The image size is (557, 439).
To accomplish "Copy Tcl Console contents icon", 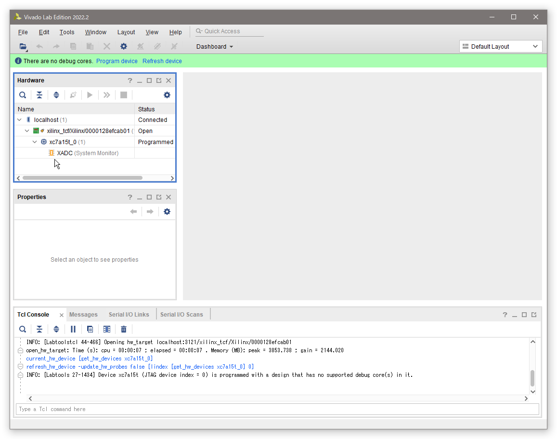I will [90, 329].
